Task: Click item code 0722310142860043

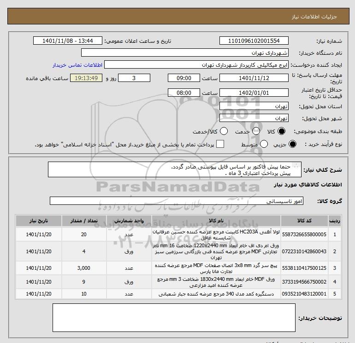Action: pyautogui.click(x=304, y=251)
